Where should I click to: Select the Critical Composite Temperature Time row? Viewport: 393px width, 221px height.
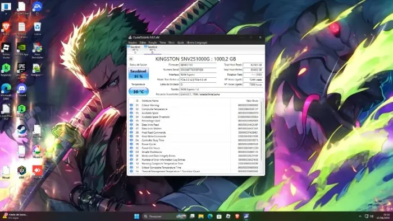pos(194,167)
